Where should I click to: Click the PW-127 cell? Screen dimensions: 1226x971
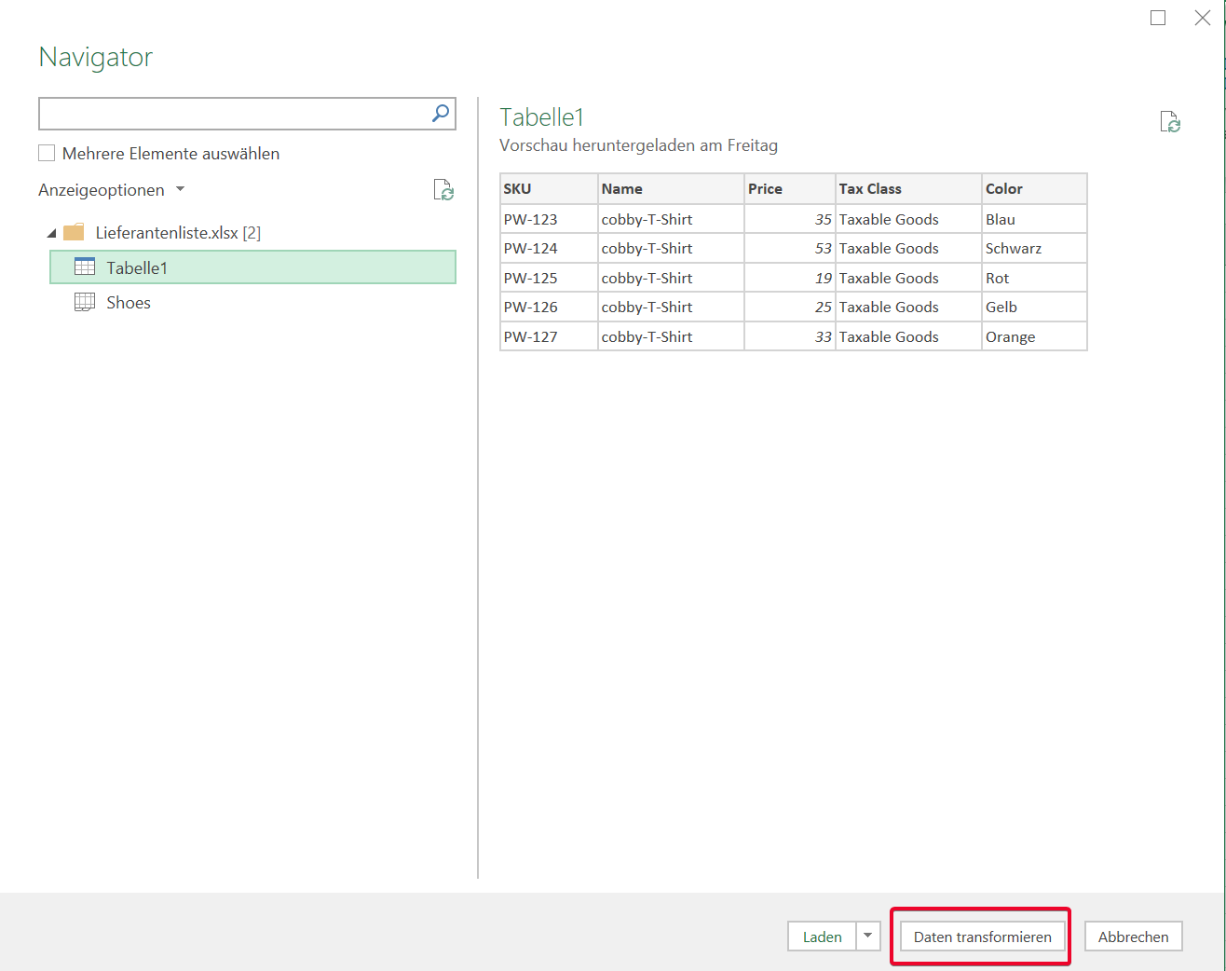tap(549, 336)
